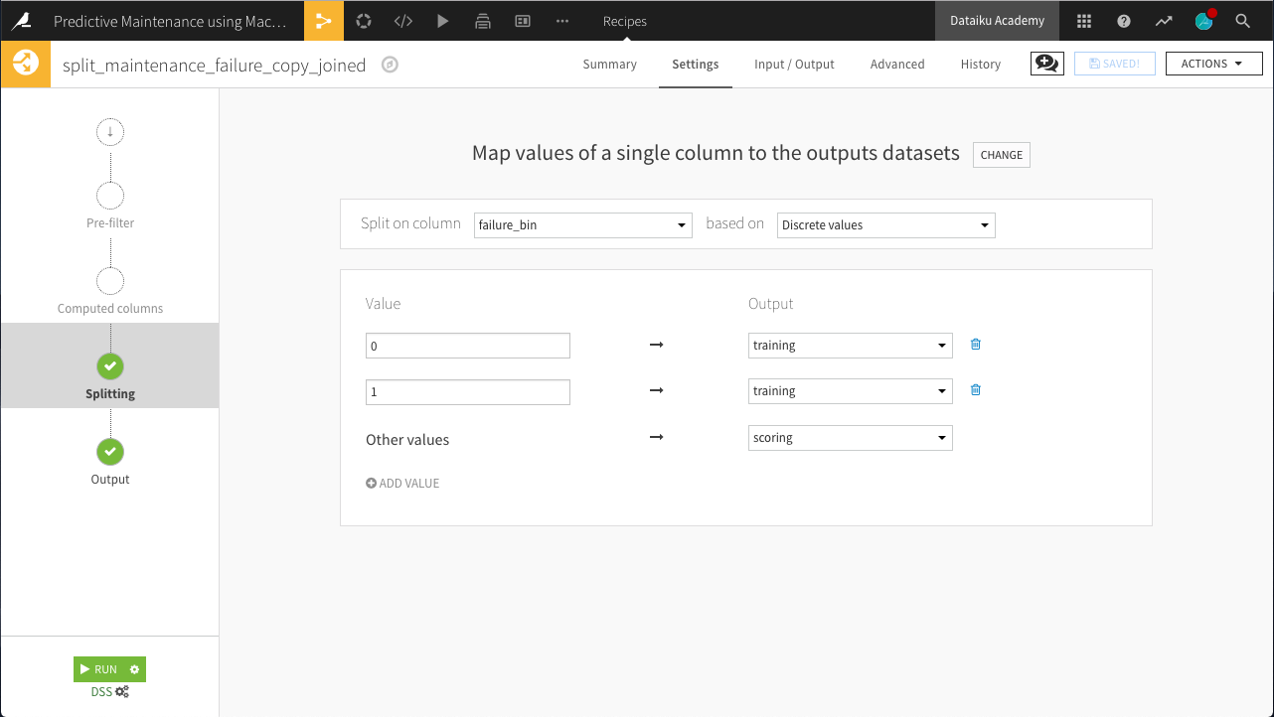Click the 'Other values' label
This screenshot has width=1274, height=717.
[407, 440]
